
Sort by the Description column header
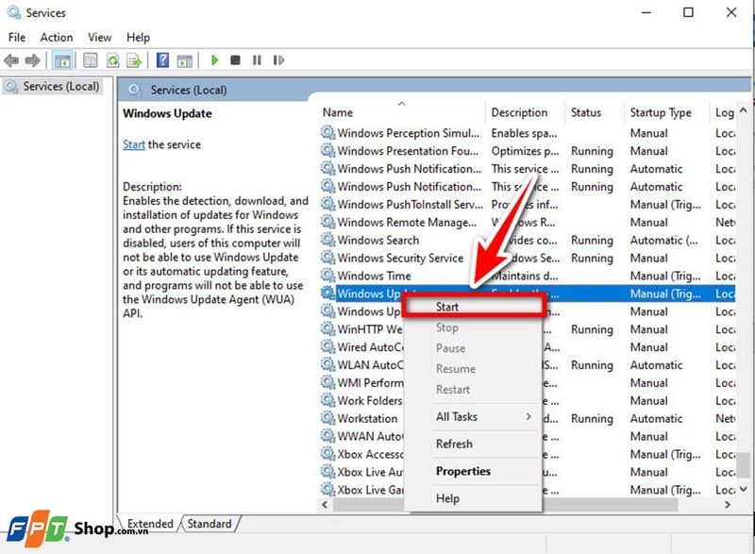[x=525, y=112]
